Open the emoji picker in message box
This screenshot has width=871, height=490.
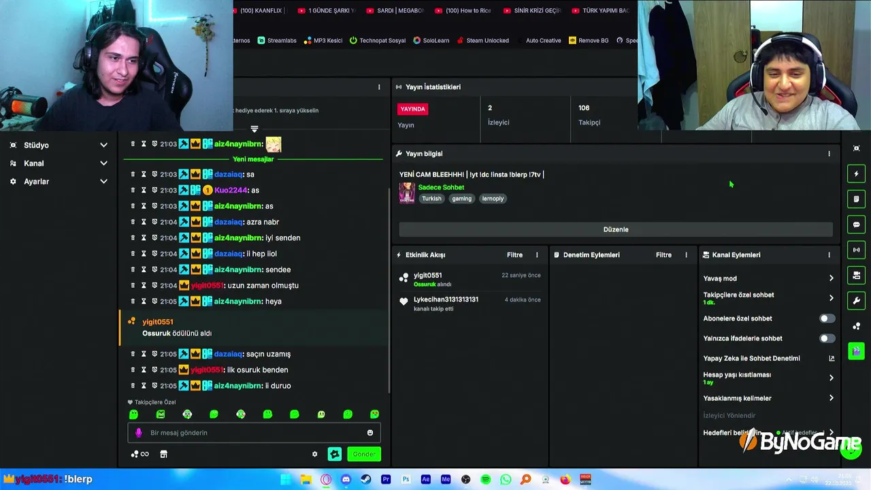[x=370, y=433]
